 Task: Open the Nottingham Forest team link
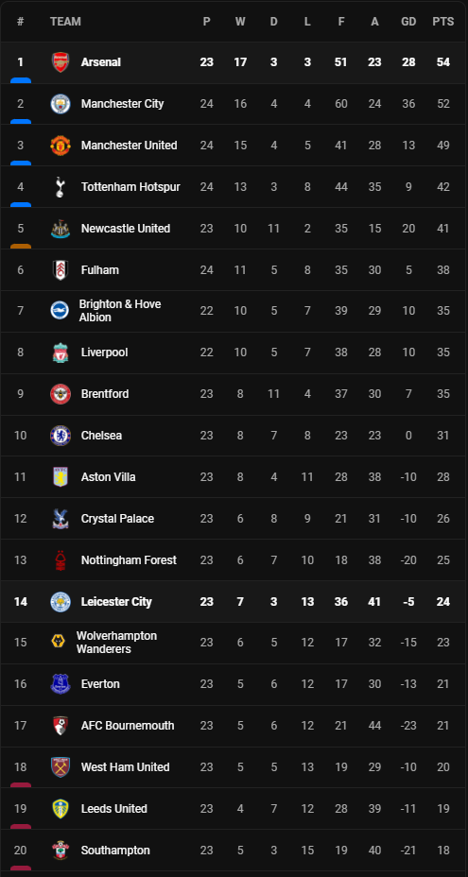[129, 559]
